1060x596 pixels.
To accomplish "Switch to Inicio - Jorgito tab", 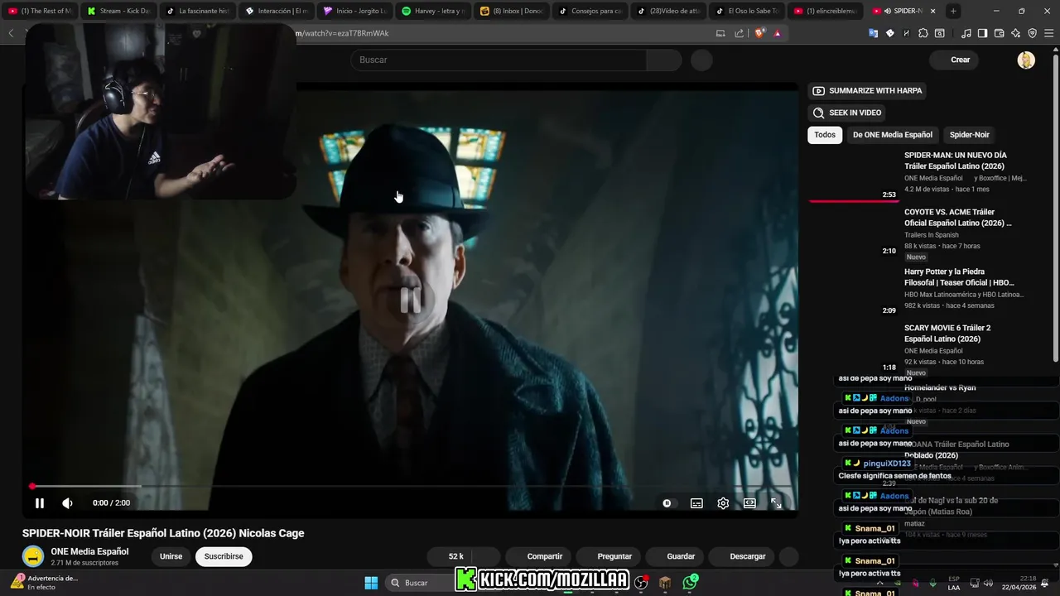I will tap(355, 11).
